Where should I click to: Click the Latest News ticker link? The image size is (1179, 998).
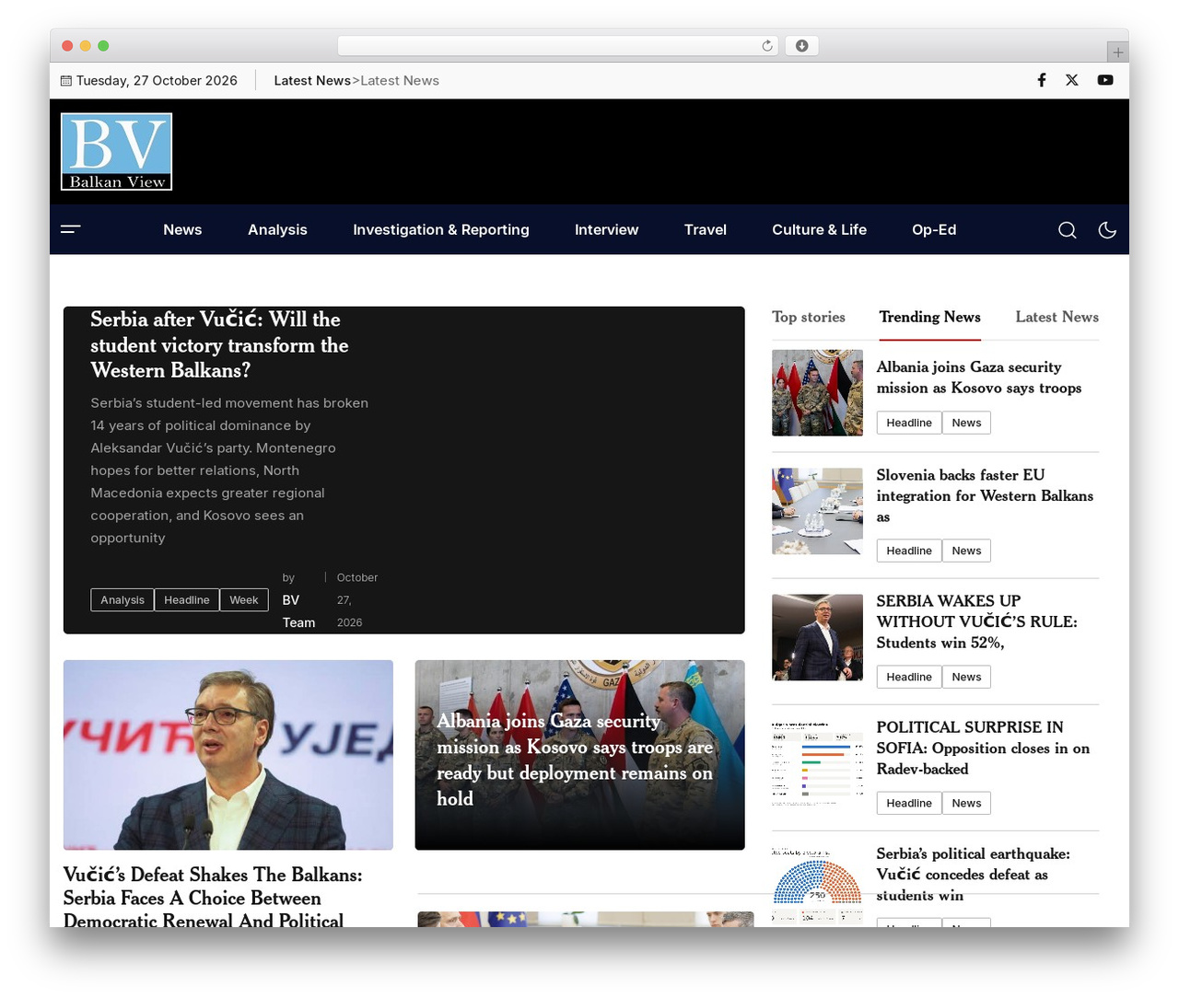click(x=400, y=80)
